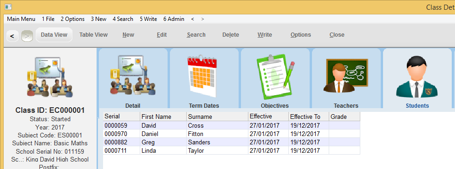455x169 pixels.
Task: Select serial 0000882 cell
Action: point(122,142)
